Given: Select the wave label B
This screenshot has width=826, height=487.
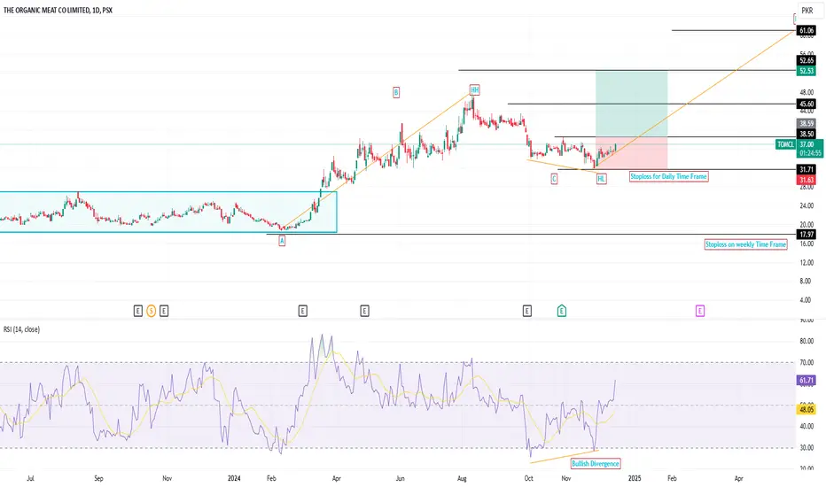Looking at the screenshot, I should [x=396, y=93].
